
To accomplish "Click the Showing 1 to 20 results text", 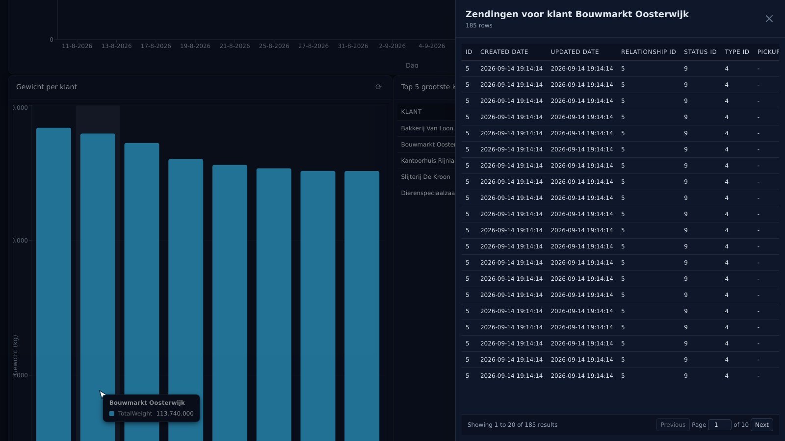I will point(512,425).
